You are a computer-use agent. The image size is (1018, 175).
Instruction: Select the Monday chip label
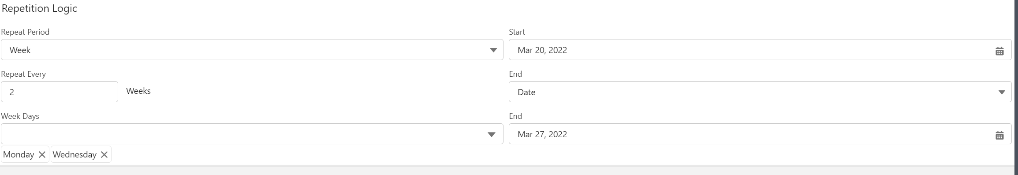coord(19,154)
